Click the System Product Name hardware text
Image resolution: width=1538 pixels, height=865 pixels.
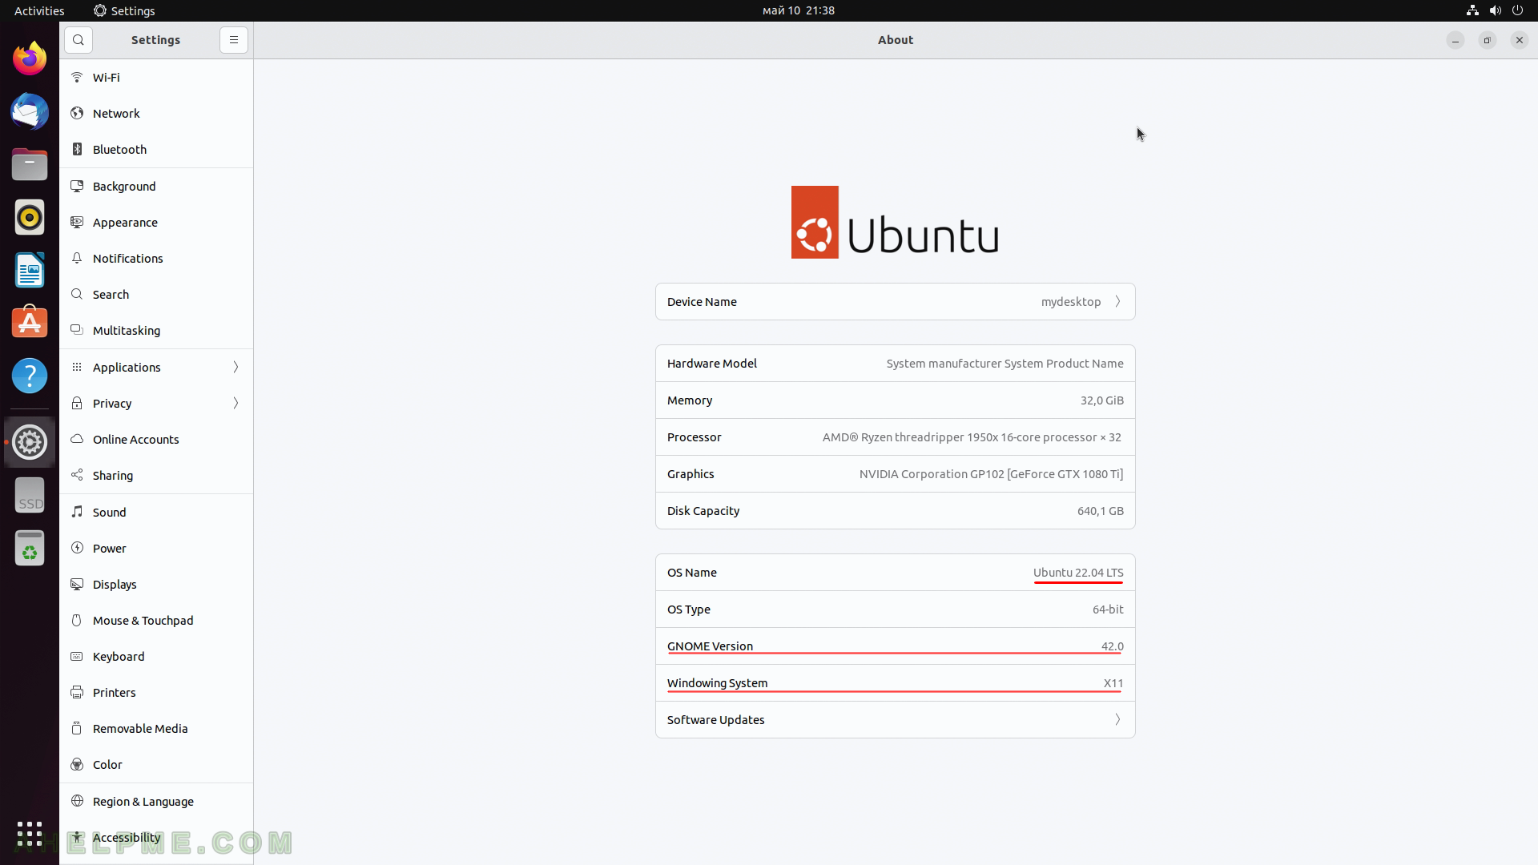pos(1005,364)
